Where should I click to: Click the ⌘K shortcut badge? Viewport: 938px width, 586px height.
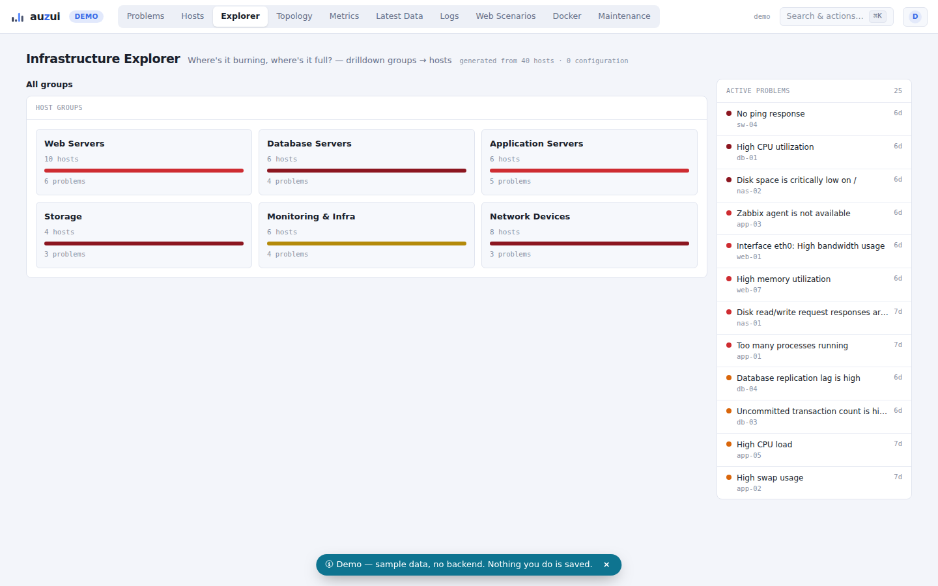[x=877, y=16]
